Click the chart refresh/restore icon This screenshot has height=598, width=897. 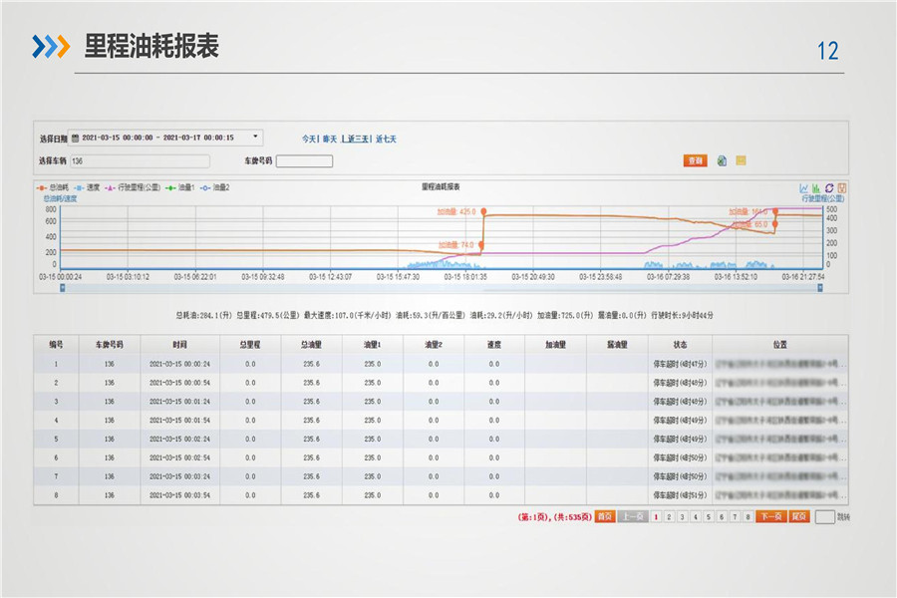(x=829, y=187)
